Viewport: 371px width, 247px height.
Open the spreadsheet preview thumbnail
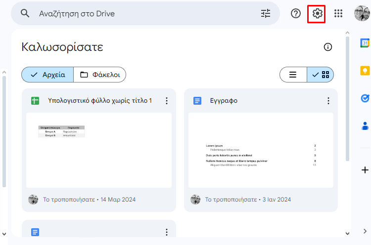(x=99, y=150)
